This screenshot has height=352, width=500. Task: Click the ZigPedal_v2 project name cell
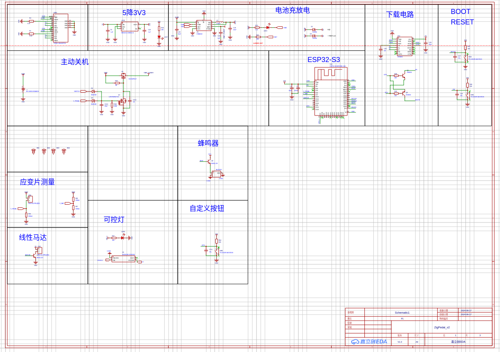[442, 327]
